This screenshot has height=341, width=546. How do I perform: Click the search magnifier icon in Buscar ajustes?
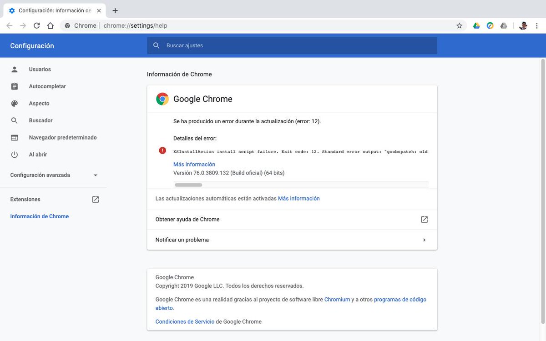[157, 45]
